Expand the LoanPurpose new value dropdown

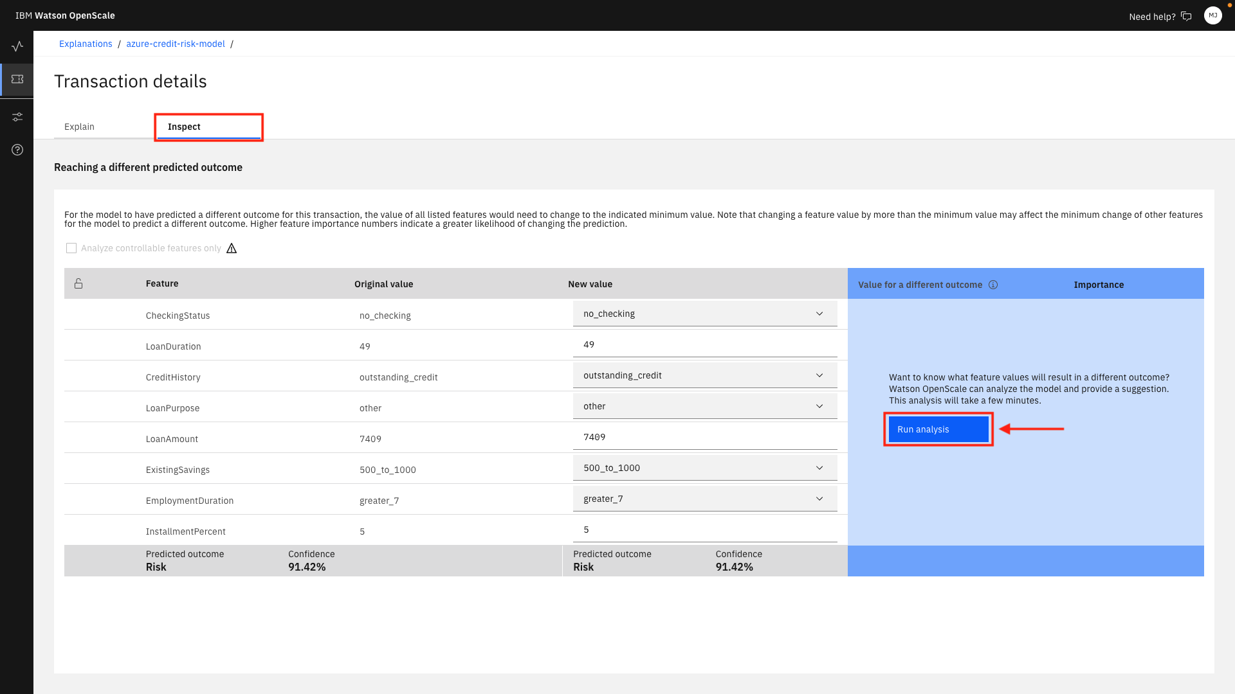click(704, 406)
